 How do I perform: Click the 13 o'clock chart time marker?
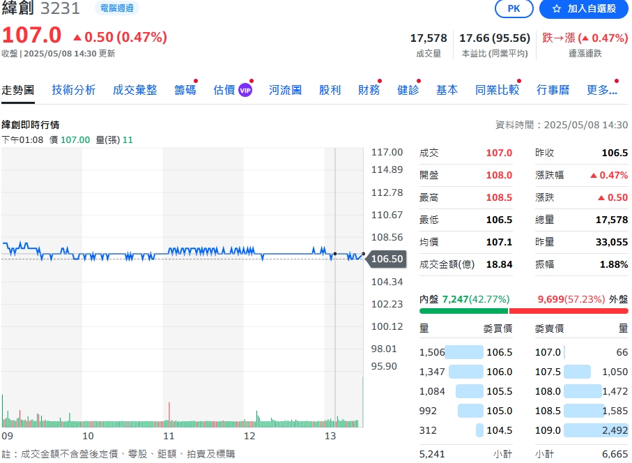[x=330, y=436]
